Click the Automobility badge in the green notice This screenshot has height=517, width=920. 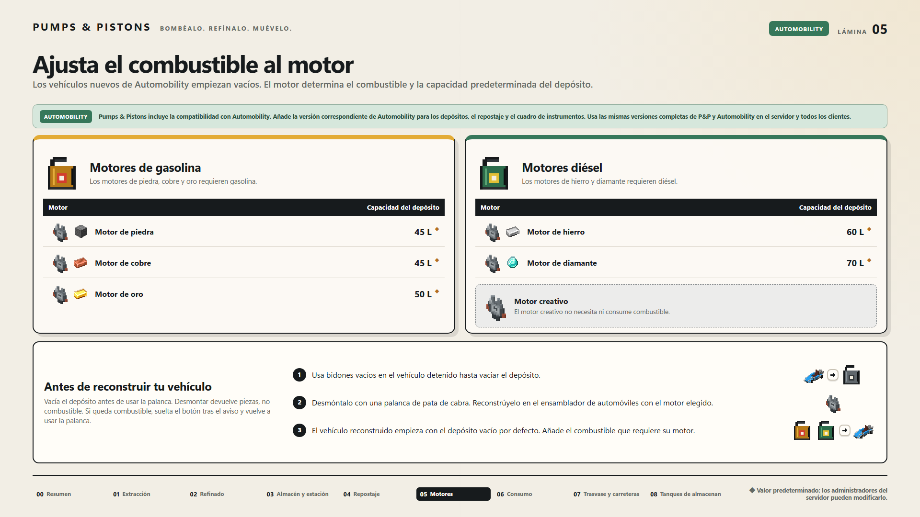(66, 116)
